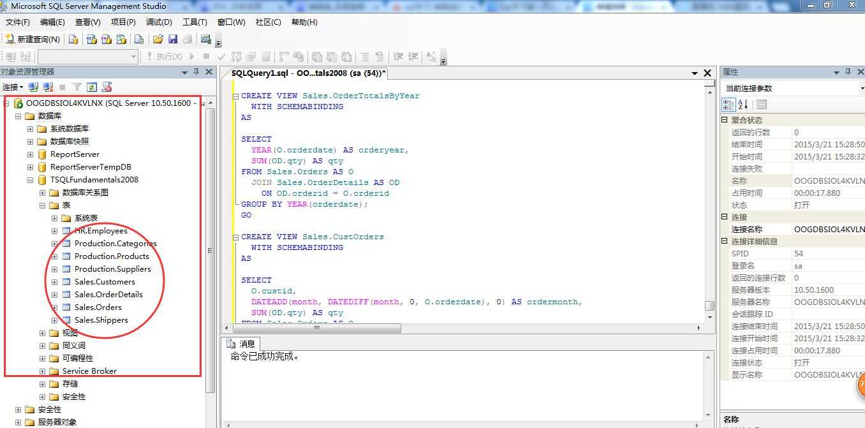Click the Save floppy disk icon
The image size is (865, 428).
173,39
